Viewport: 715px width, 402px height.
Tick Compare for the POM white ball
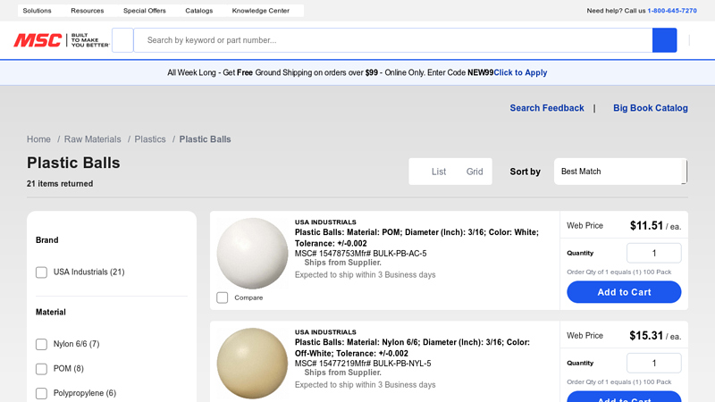pos(222,297)
